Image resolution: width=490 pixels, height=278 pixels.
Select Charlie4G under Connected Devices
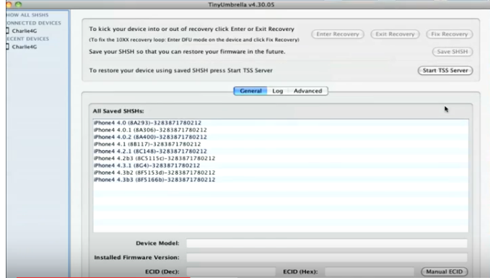(24, 30)
